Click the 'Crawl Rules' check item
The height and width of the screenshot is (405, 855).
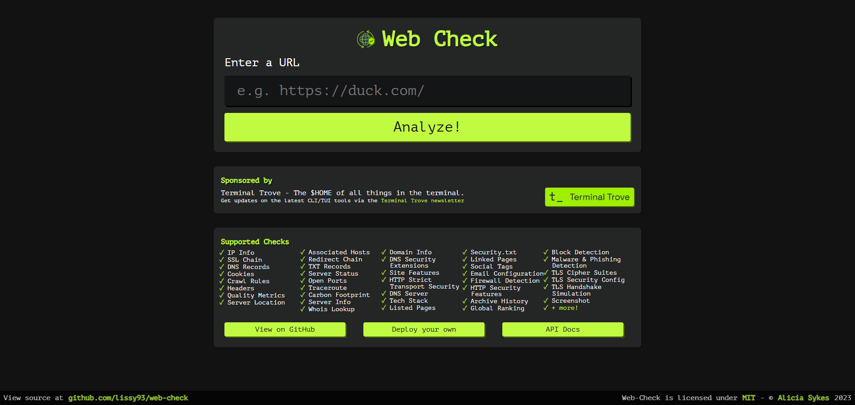248,281
